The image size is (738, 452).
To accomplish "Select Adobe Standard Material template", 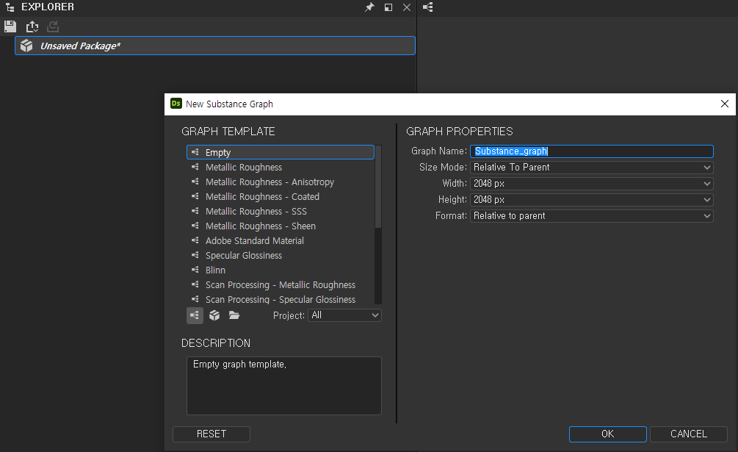I will tap(281, 240).
